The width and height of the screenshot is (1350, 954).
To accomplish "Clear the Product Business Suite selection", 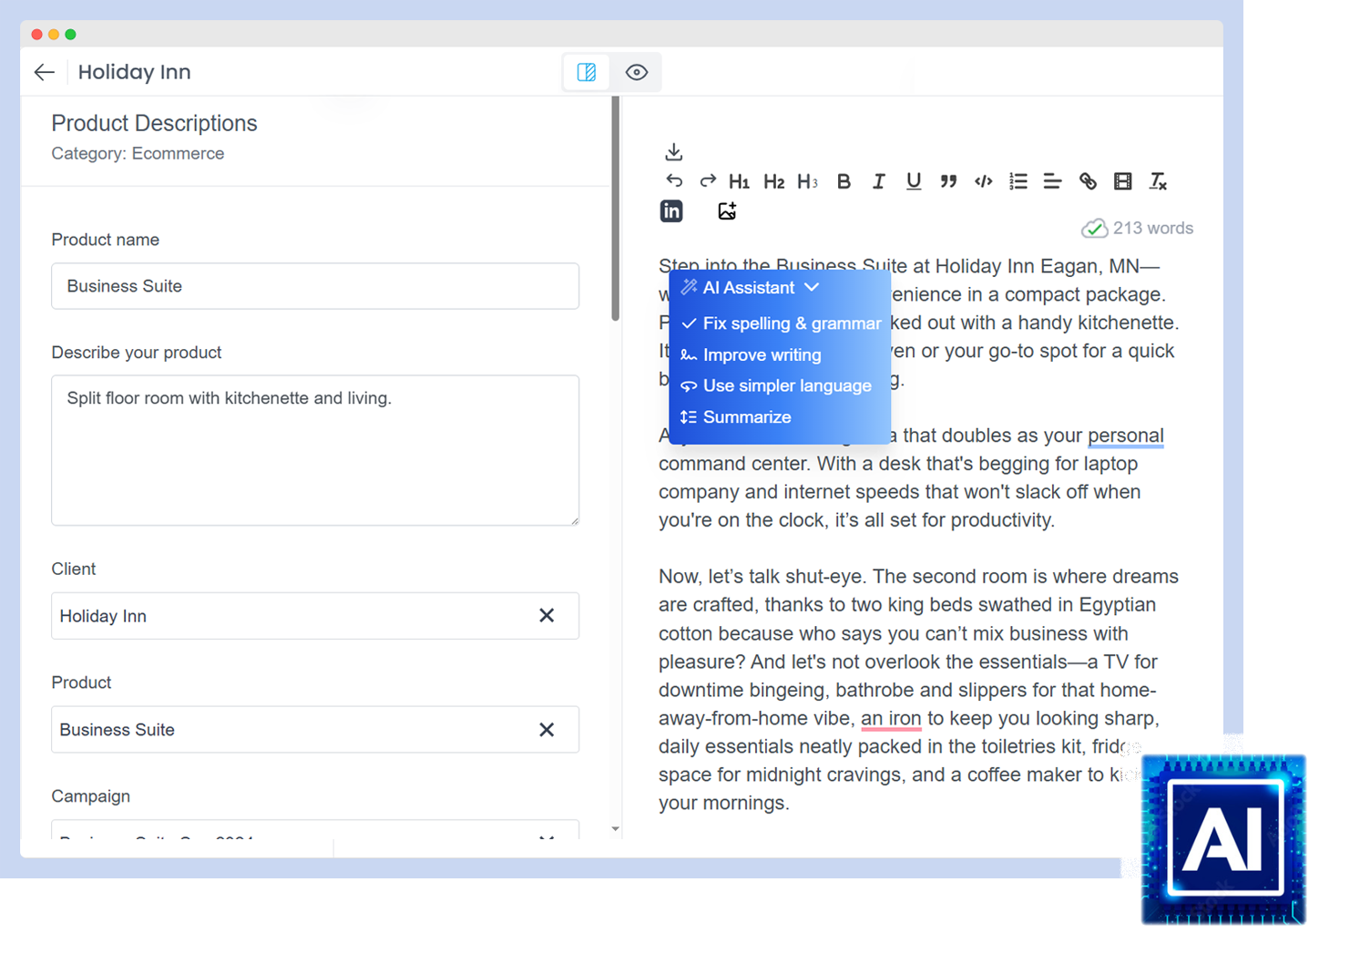I will point(547,730).
